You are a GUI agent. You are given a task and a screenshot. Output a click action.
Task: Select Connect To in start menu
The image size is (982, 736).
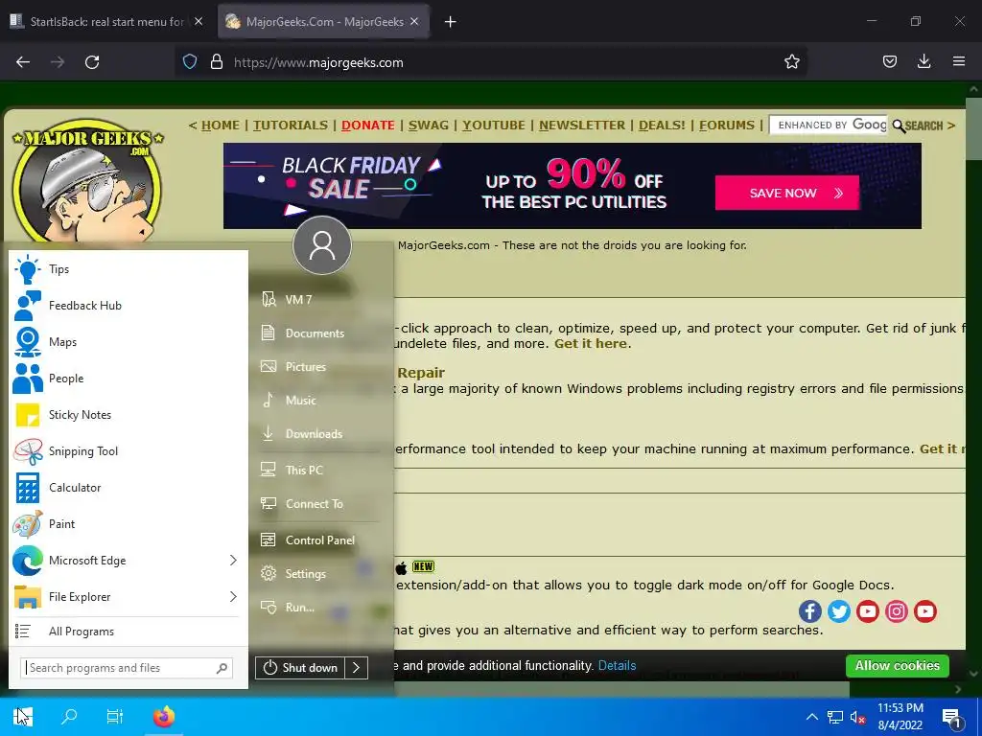pyautogui.click(x=319, y=504)
